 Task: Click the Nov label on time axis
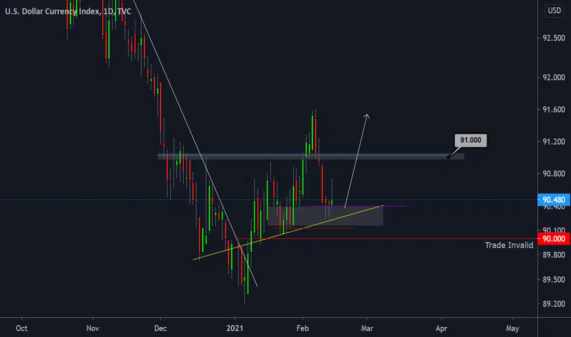[93, 328]
